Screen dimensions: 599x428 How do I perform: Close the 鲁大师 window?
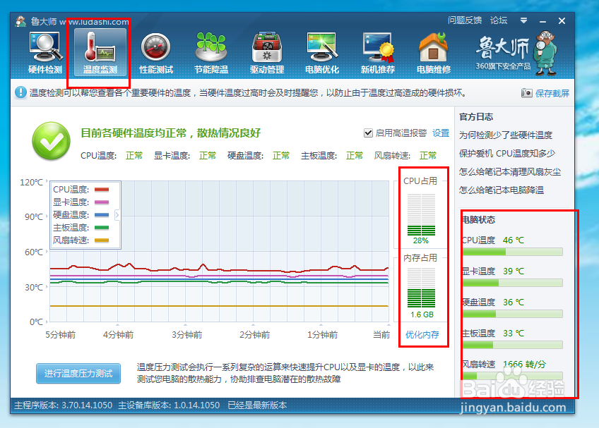(x=562, y=20)
